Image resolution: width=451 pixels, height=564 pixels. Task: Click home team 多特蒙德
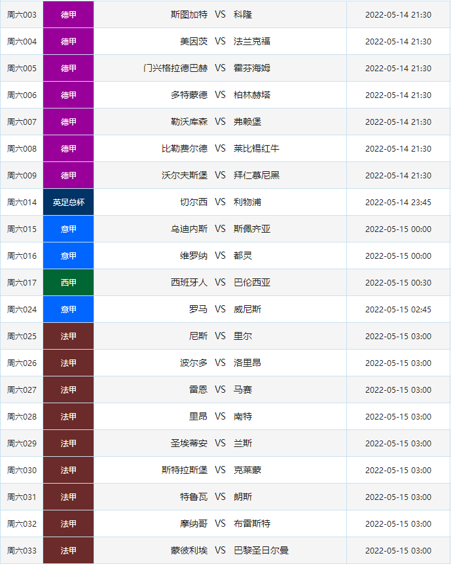coord(189,95)
